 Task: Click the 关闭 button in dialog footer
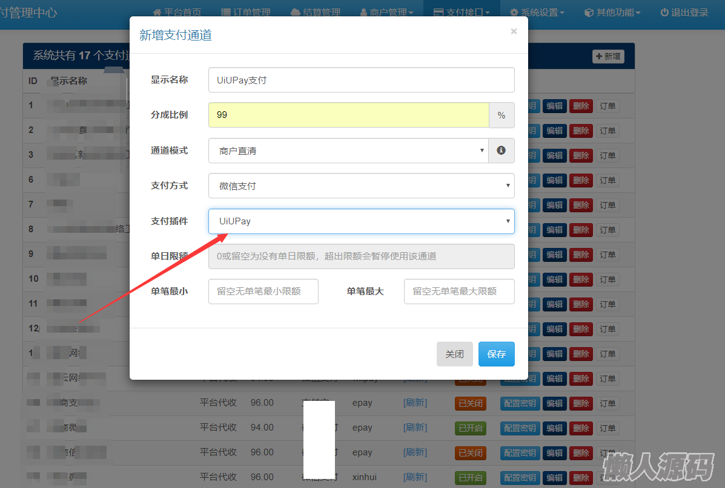tap(454, 354)
